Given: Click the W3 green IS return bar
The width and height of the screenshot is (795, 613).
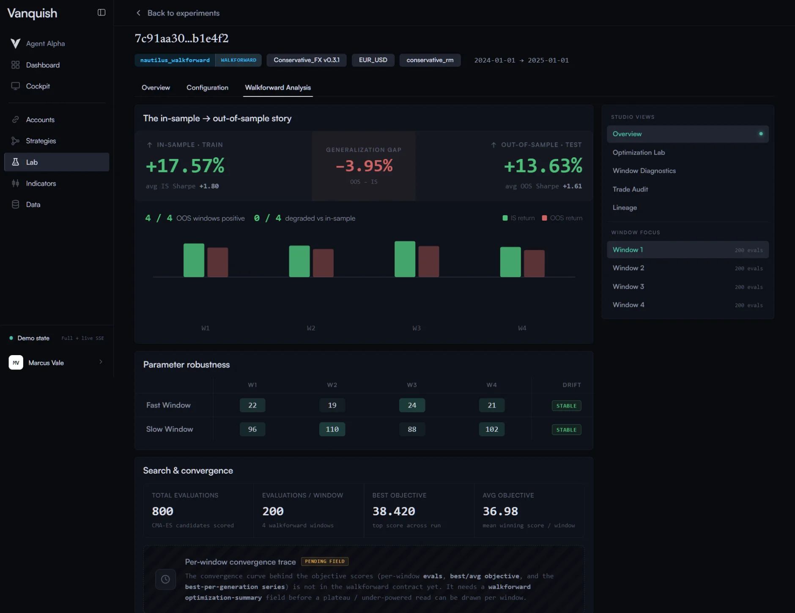Looking at the screenshot, I should [405, 259].
